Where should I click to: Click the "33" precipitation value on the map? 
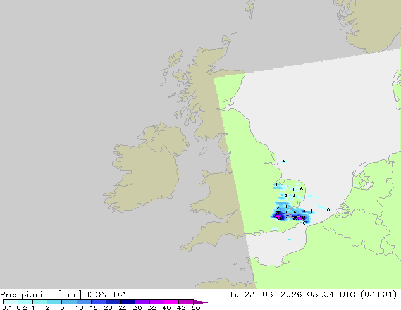278,218
